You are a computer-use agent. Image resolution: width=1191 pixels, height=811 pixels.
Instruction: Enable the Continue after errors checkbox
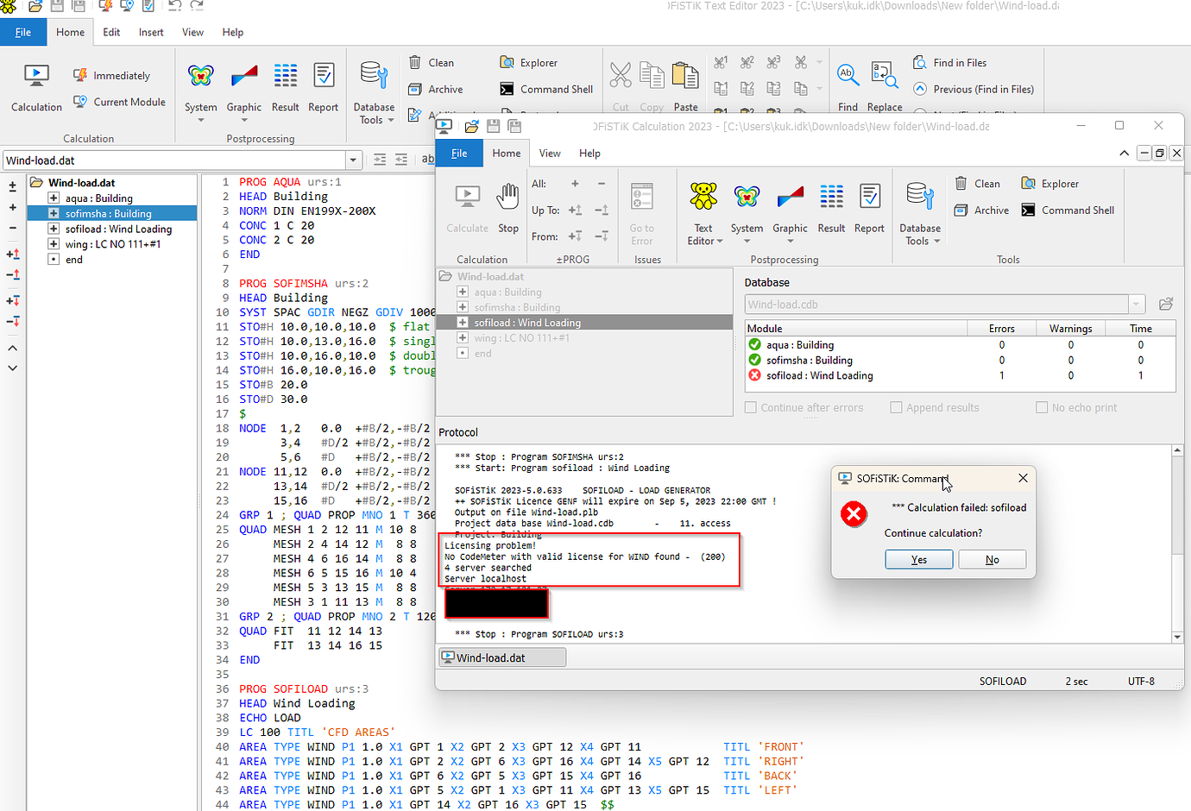(751, 408)
